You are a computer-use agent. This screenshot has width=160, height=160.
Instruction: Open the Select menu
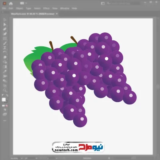[x=37, y=8]
